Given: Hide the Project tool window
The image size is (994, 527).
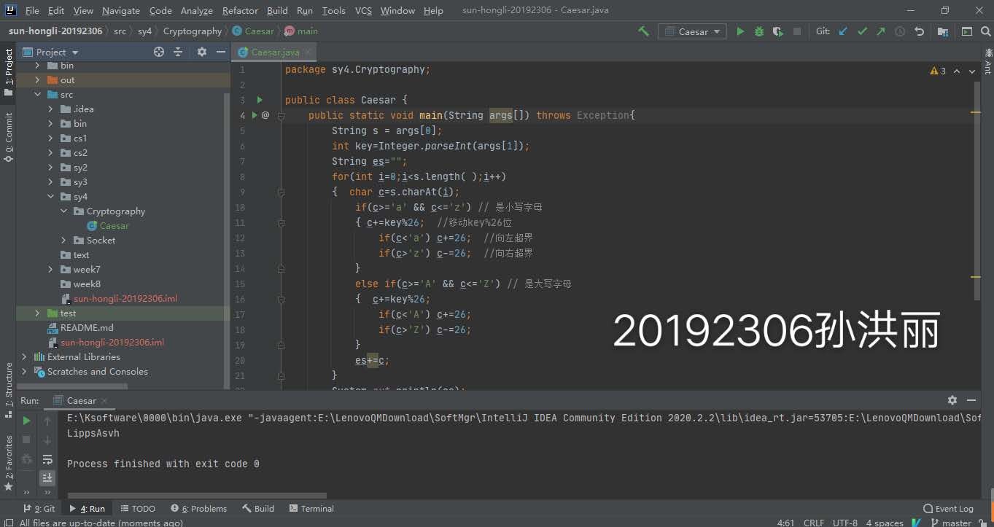Looking at the screenshot, I should (220, 52).
